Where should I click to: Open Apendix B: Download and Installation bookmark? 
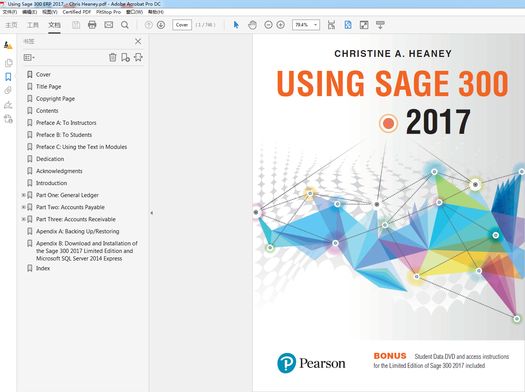tap(87, 251)
